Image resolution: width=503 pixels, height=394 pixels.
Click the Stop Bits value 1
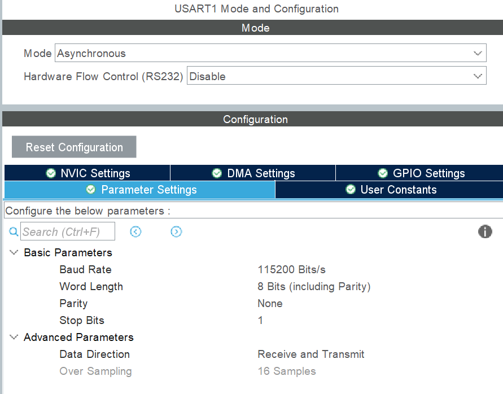click(260, 320)
